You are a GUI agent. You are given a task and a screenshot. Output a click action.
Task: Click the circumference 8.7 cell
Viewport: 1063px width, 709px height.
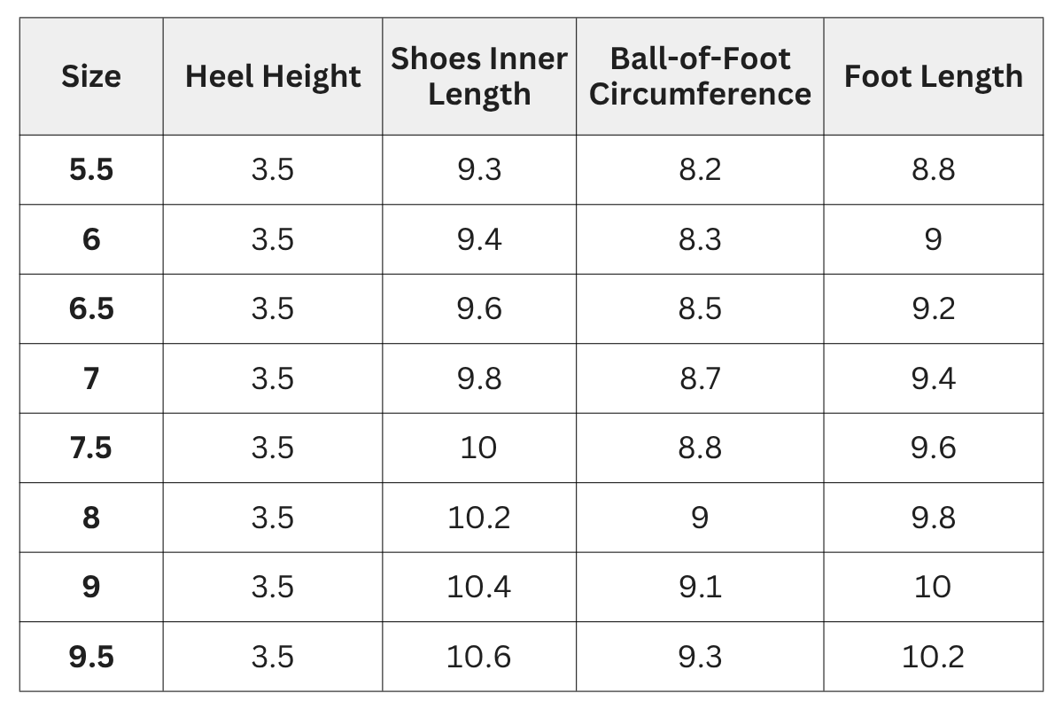pos(700,378)
